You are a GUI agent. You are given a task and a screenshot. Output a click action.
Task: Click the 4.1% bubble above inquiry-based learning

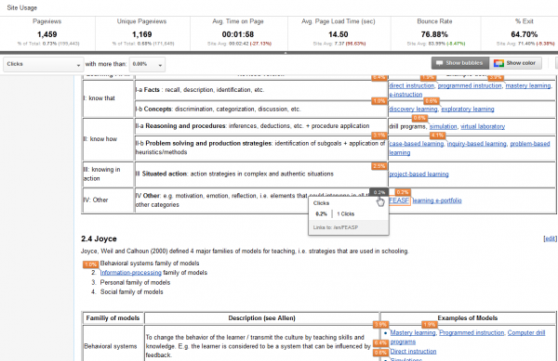point(437,135)
